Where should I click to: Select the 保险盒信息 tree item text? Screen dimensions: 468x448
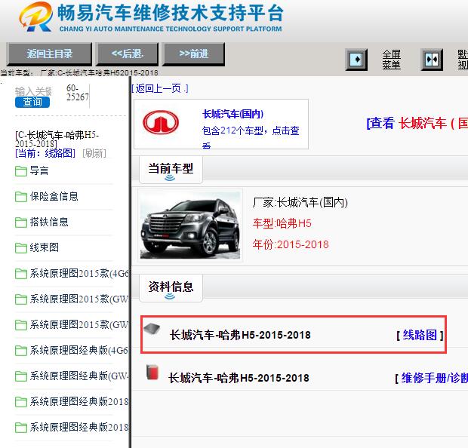(54, 196)
